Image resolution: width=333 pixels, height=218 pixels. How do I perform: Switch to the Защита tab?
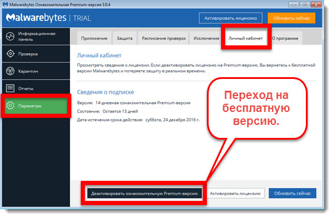(124, 38)
